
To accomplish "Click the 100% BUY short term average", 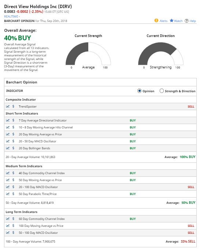I will coord(188,157).
